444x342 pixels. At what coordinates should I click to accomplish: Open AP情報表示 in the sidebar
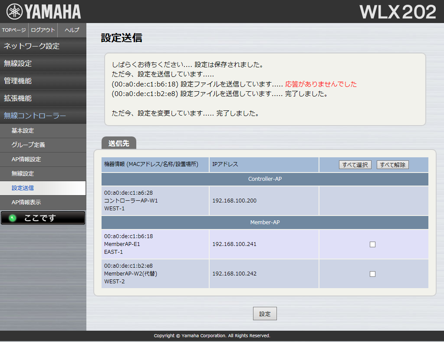pyautogui.click(x=43, y=202)
